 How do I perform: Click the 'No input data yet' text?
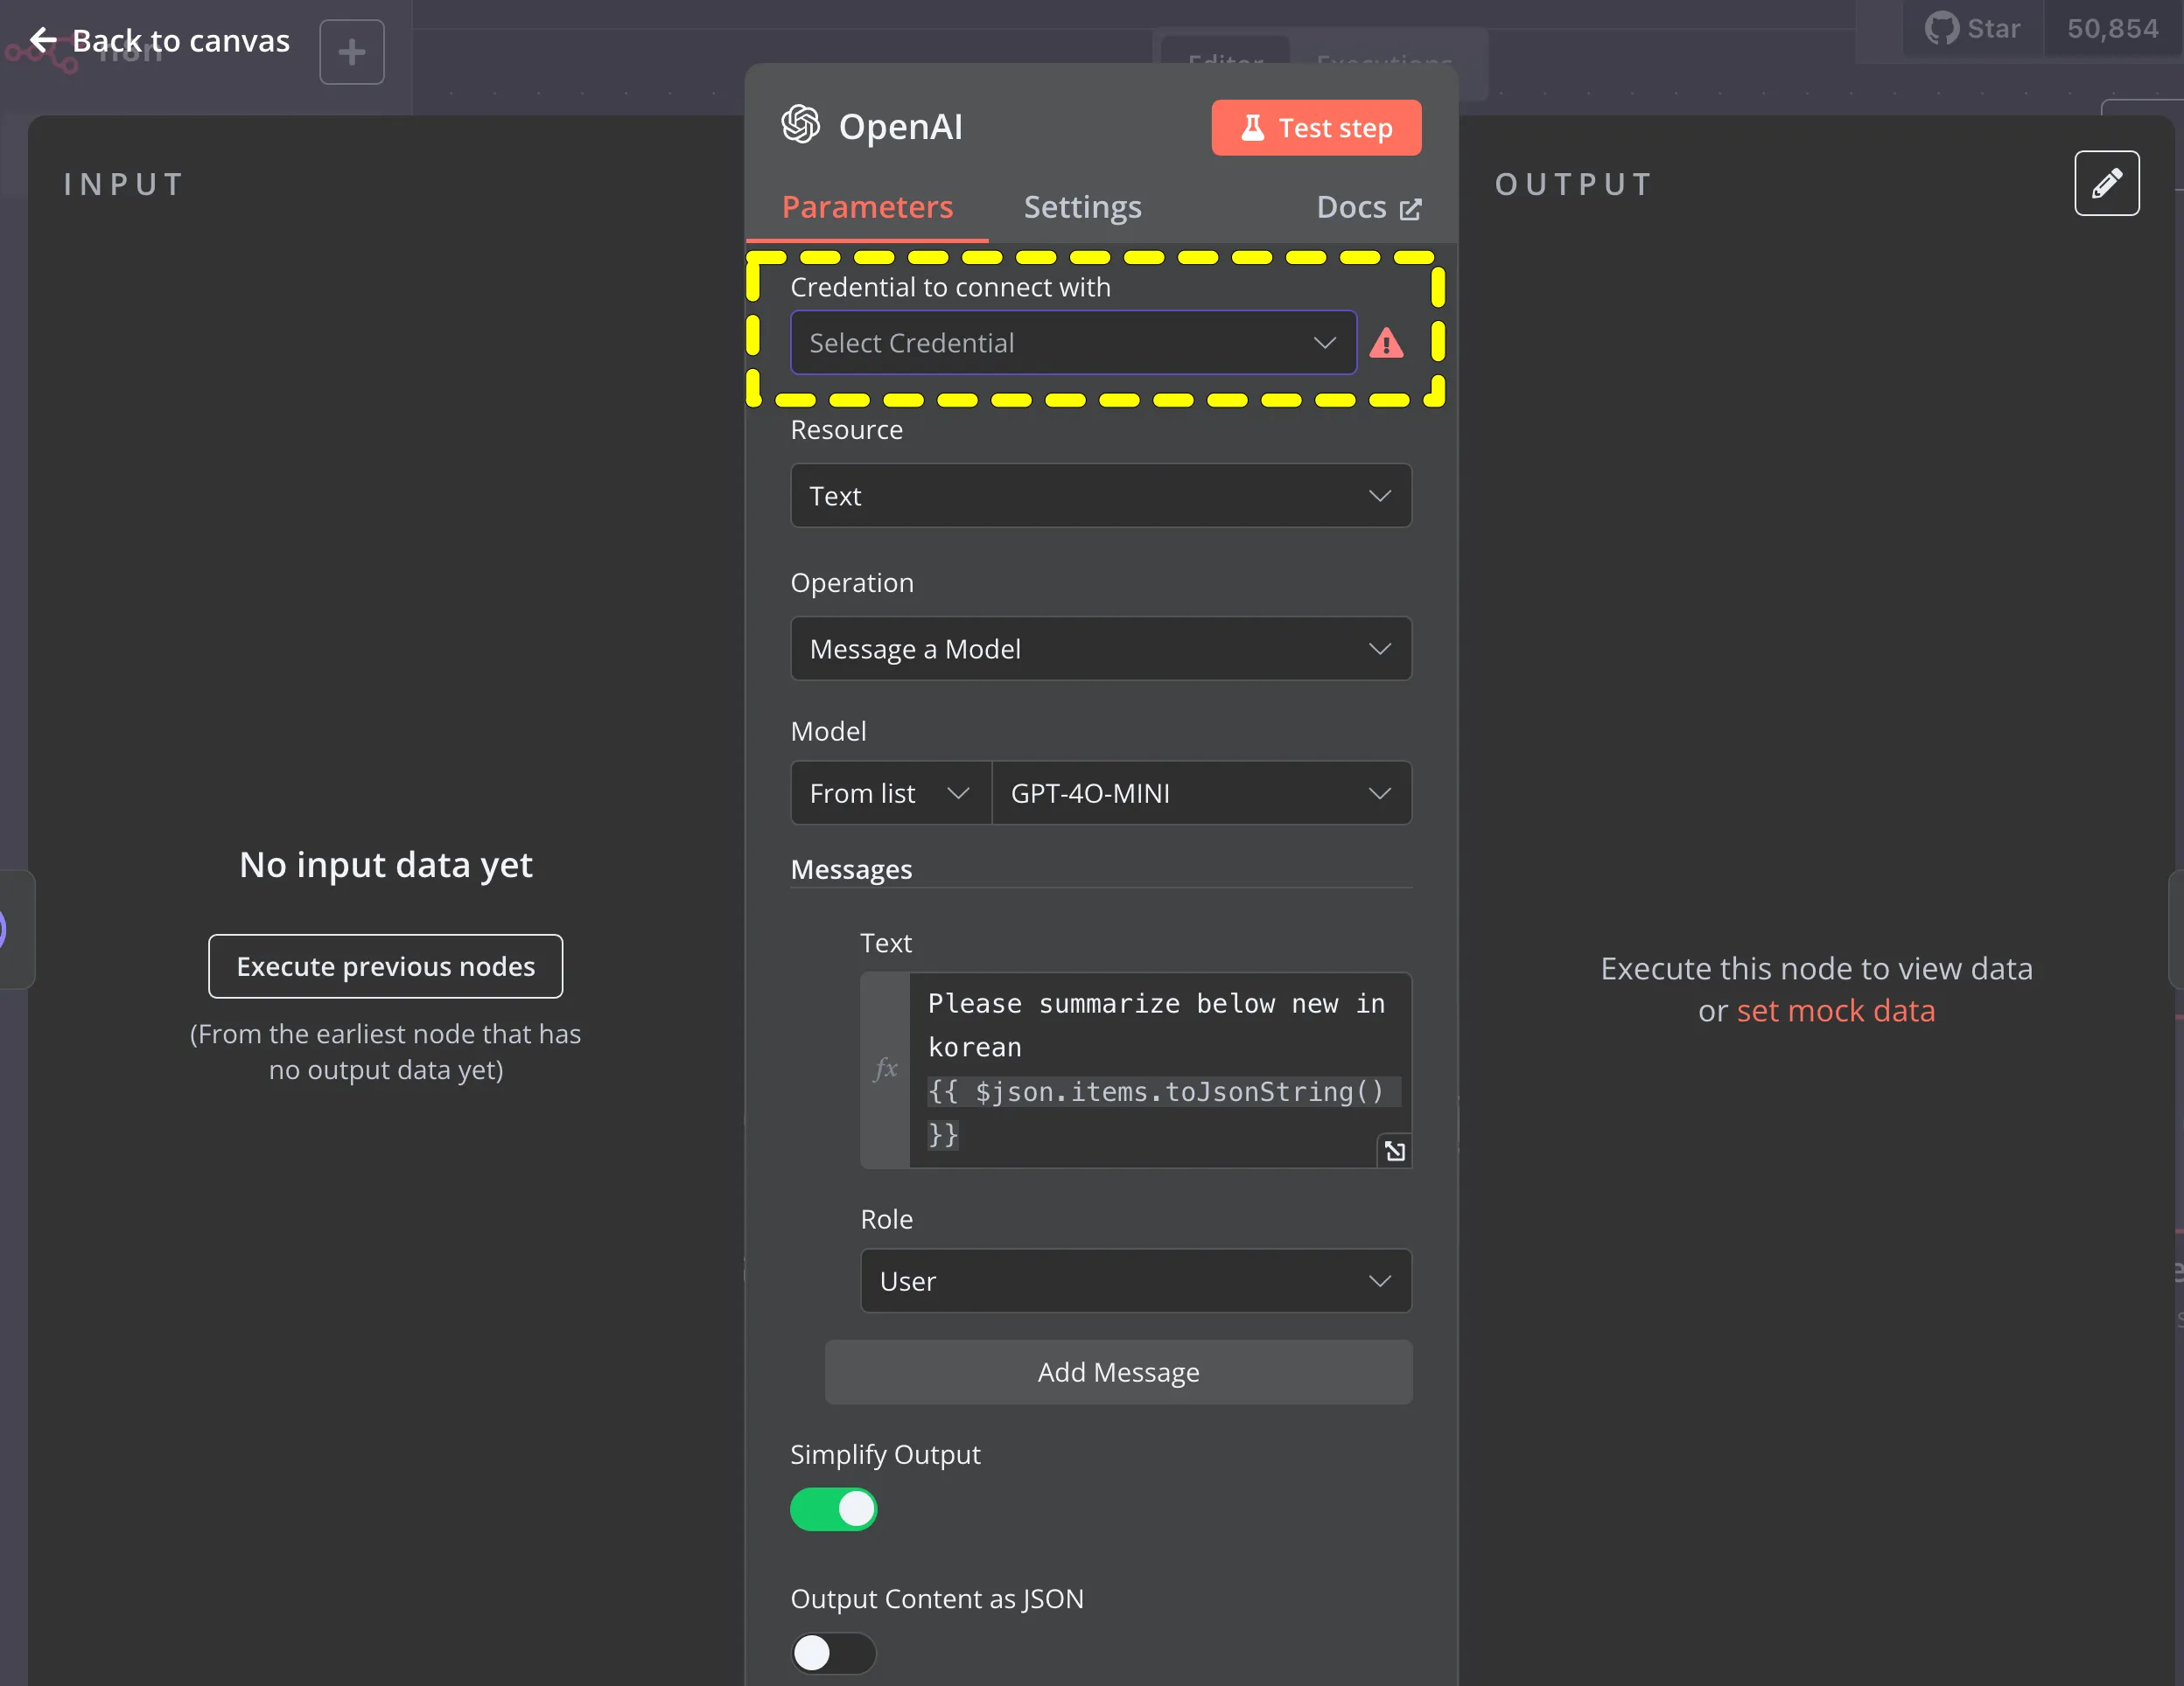(386, 865)
